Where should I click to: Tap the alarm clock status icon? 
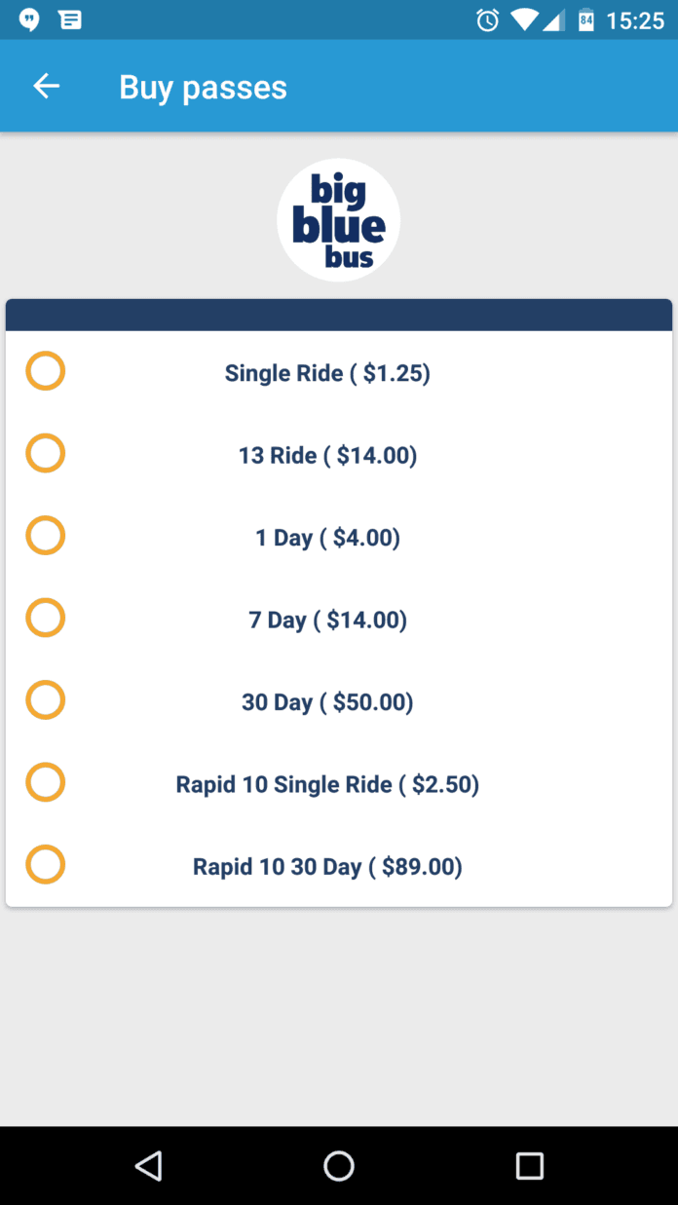click(487, 19)
